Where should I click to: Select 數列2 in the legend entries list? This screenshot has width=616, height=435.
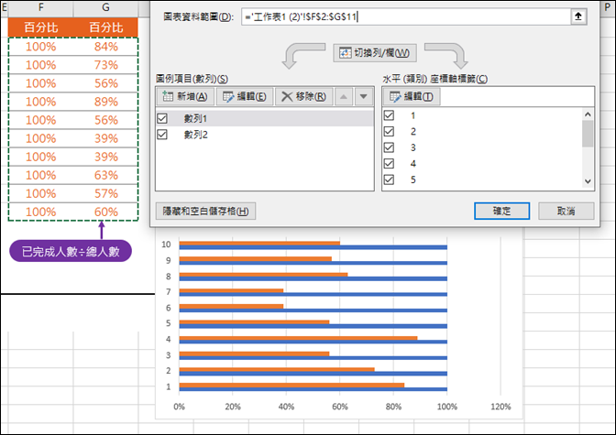pyautogui.click(x=265, y=135)
